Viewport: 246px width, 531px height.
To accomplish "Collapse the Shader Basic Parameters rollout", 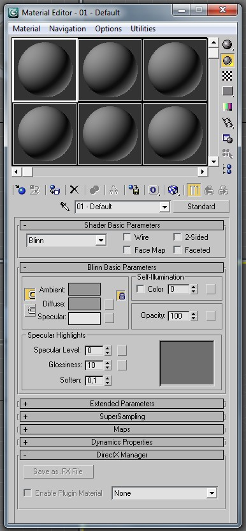I will (122, 225).
